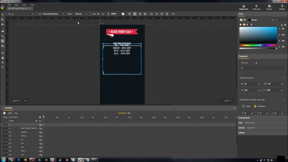
Task: Align text right
Action: click(x=140, y=14)
